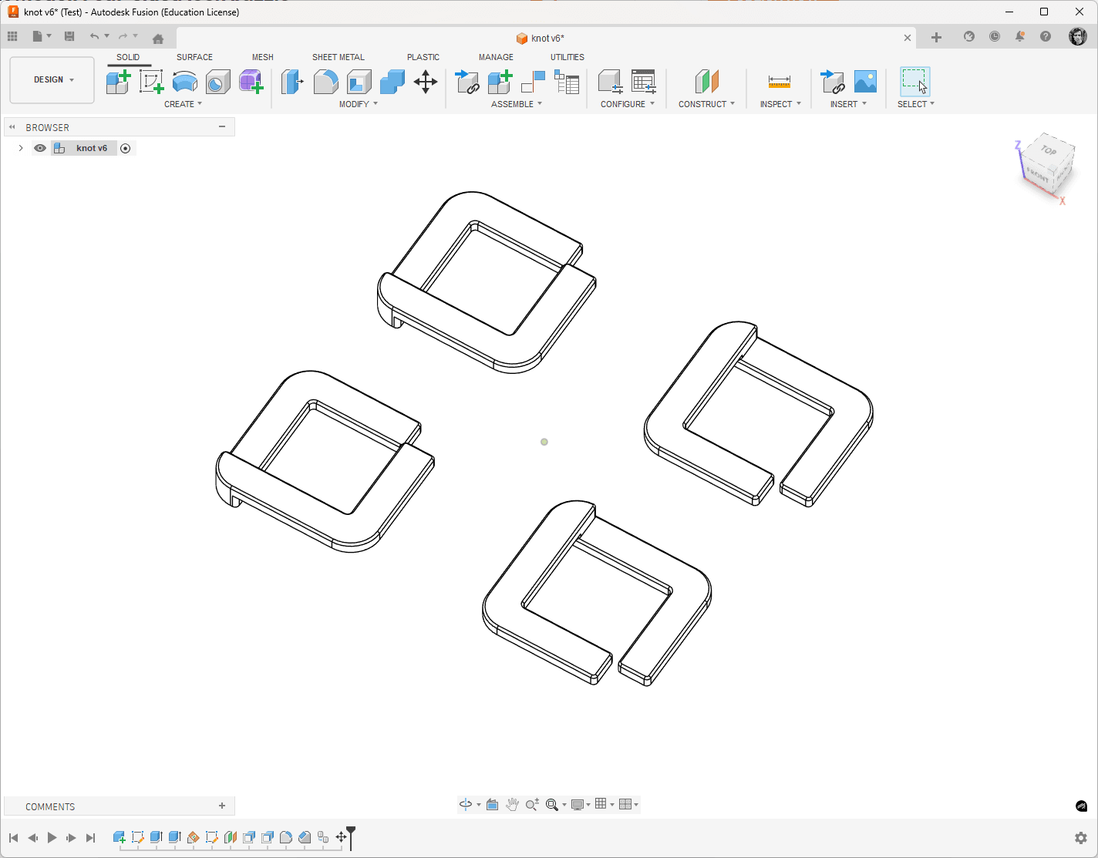Viewport: 1098px width, 858px height.
Task: Click Insert Component icon in Assemble group
Action: [x=467, y=82]
